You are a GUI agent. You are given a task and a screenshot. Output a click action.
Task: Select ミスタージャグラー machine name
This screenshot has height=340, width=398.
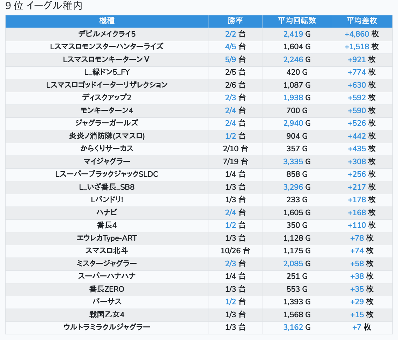[107, 263]
